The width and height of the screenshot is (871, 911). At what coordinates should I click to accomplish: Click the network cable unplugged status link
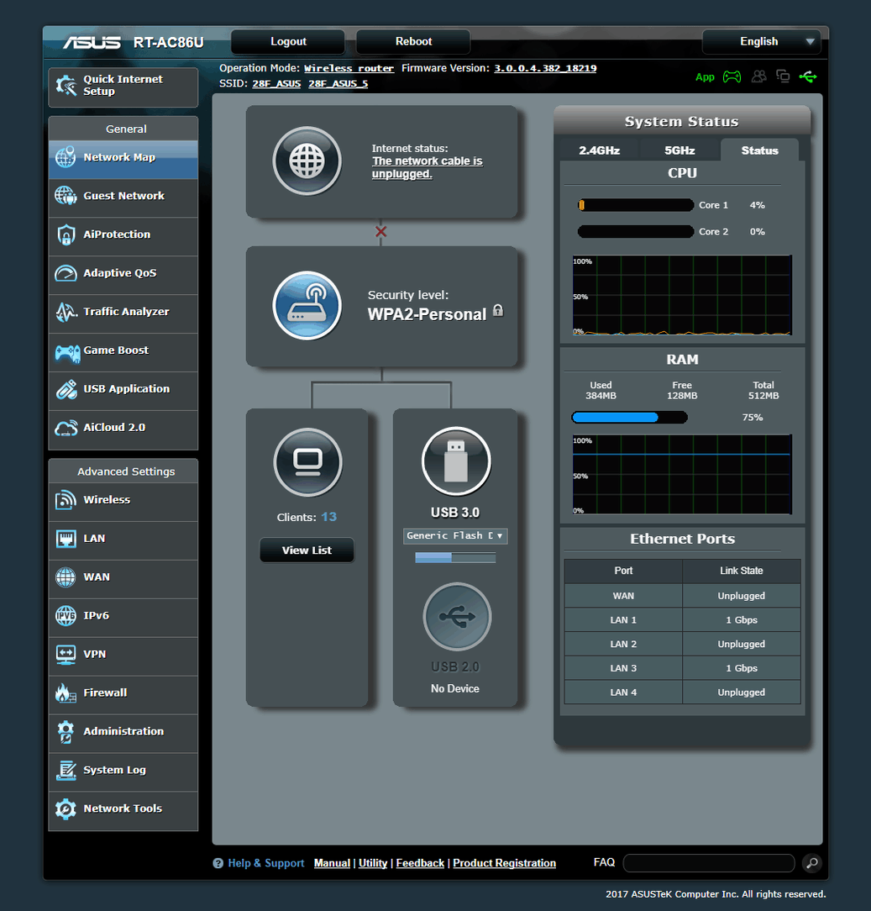(428, 167)
